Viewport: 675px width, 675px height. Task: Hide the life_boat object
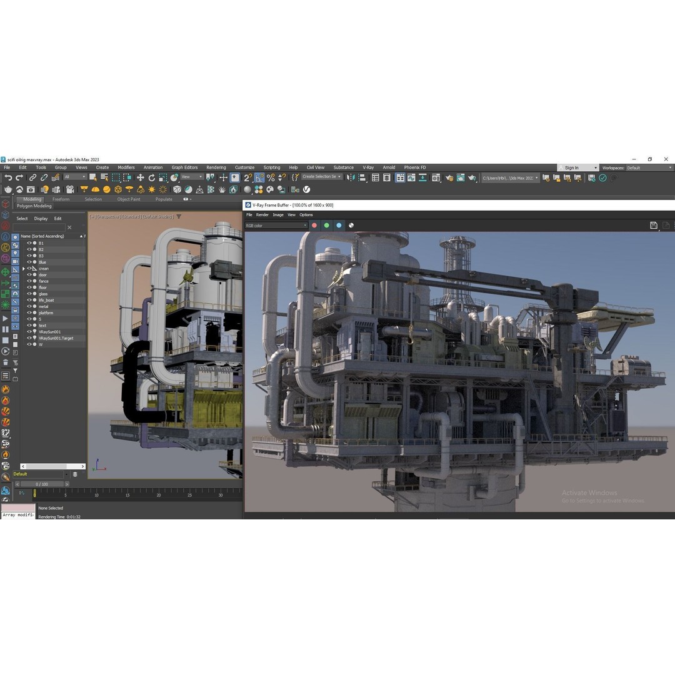tap(29, 300)
